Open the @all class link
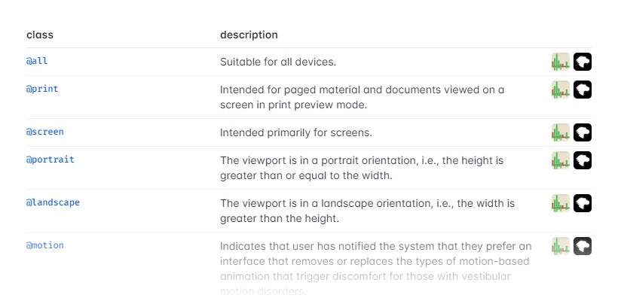This screenshot has height=301, width=618. point(37,61)
